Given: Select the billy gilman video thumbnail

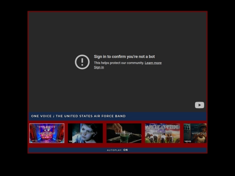Looking at the screenshot, I should 85,133.
